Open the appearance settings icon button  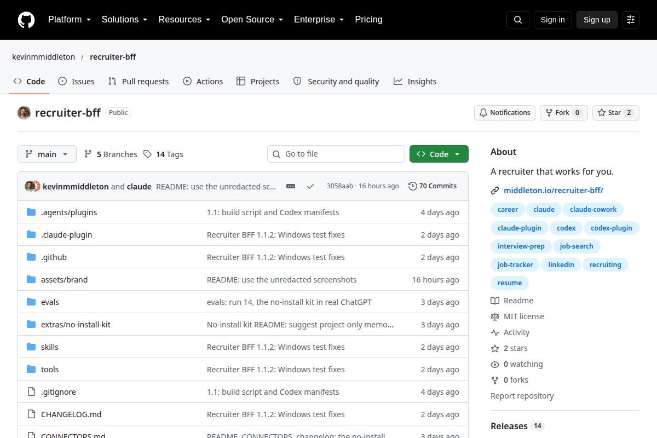[x=631, y=20]
